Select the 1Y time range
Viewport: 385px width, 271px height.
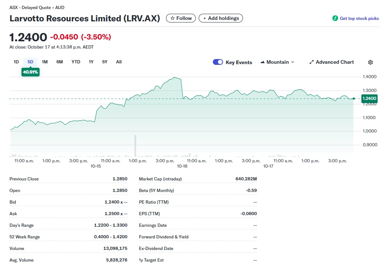[x=91, y=62]
